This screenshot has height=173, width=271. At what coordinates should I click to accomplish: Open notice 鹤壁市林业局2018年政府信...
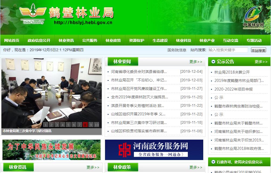(239, 148)
